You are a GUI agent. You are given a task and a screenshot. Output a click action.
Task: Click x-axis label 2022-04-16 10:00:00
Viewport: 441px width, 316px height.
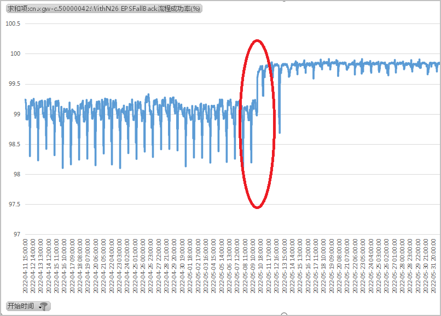[64, 266]
